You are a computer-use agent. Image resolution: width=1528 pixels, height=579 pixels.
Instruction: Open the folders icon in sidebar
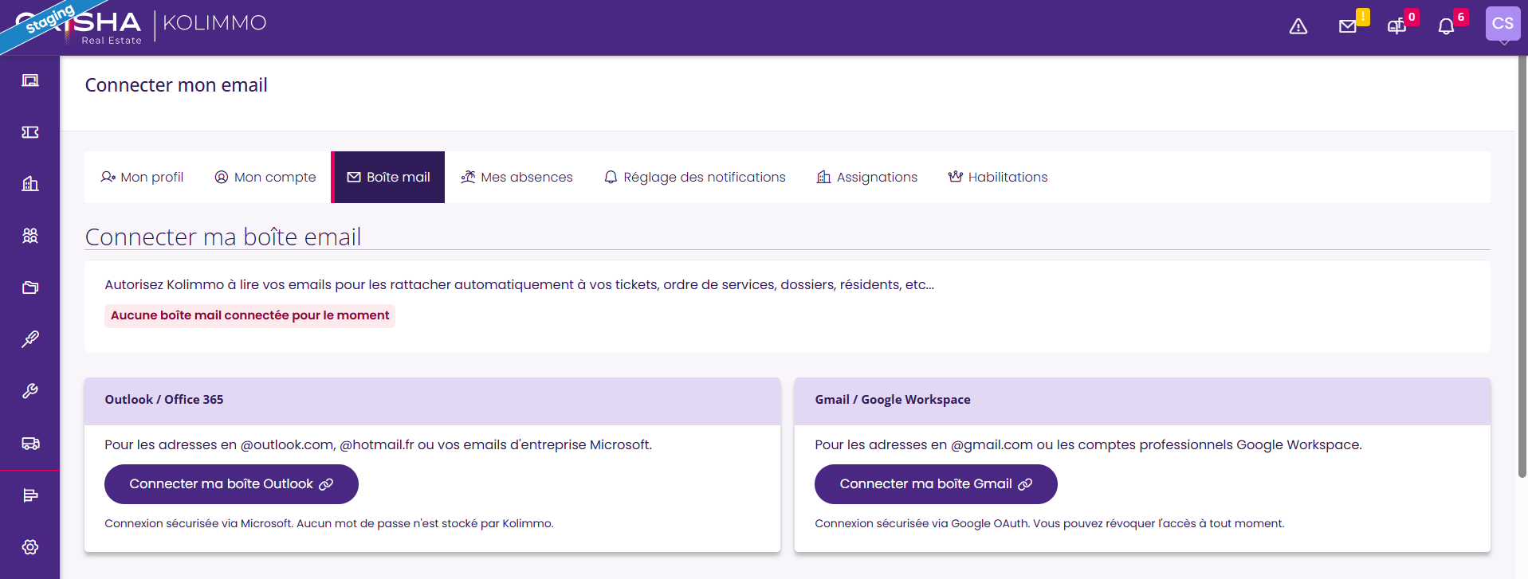(x=30, y=288)
